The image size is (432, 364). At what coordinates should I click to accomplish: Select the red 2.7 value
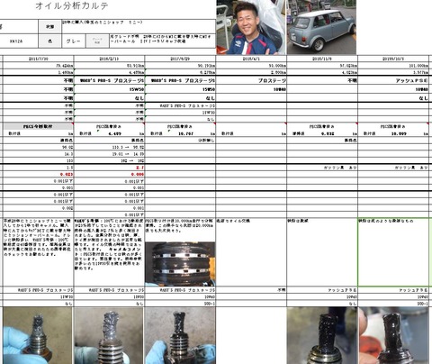139,168
